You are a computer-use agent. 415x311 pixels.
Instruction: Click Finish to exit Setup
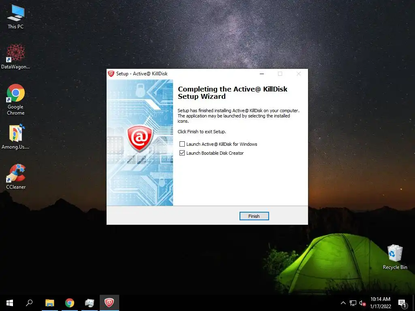point(254,216)
